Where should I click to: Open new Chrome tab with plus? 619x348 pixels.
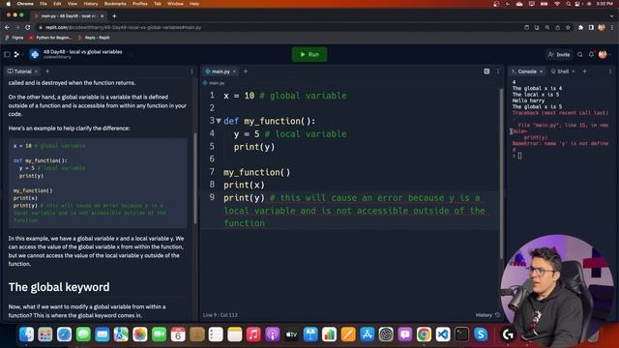114,15
